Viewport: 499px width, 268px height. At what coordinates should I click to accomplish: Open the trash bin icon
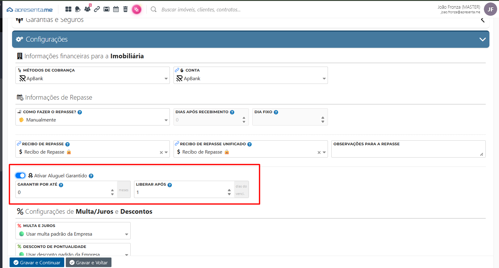coord(125,9)
